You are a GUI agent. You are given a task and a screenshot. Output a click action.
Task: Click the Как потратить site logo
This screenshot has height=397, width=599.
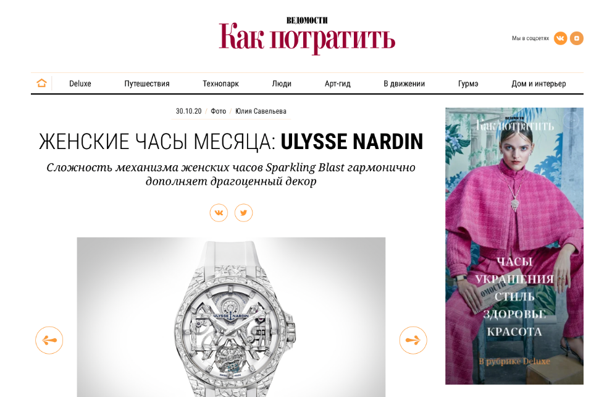(x=307, y=36)
